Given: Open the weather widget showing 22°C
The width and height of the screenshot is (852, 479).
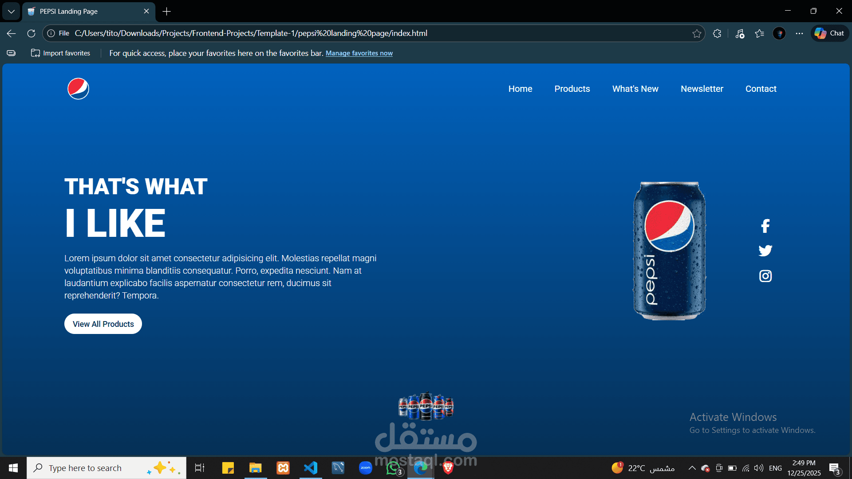Looking at the screenshot, I should 643,468.
